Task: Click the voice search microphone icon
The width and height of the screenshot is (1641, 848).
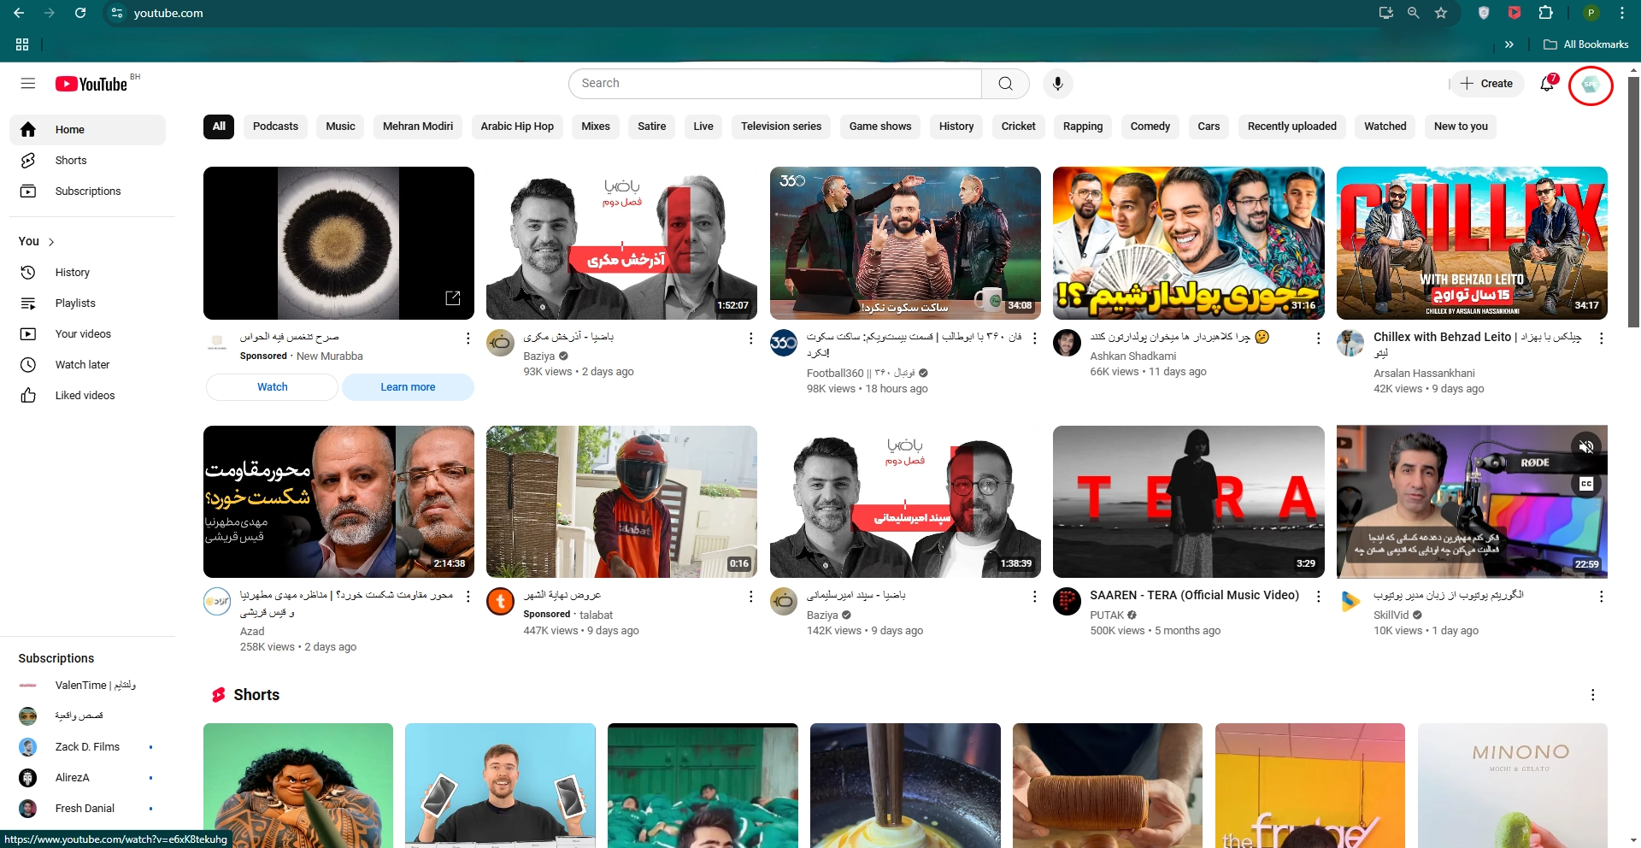Action: pos(1057,84)
